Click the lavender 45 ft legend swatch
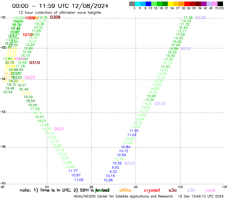Viewport: 227px width, 199px height. coord(209,4)
